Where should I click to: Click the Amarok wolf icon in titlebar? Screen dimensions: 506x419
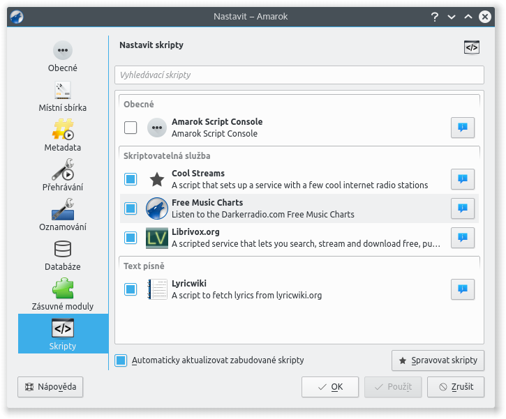coord(17,17)
